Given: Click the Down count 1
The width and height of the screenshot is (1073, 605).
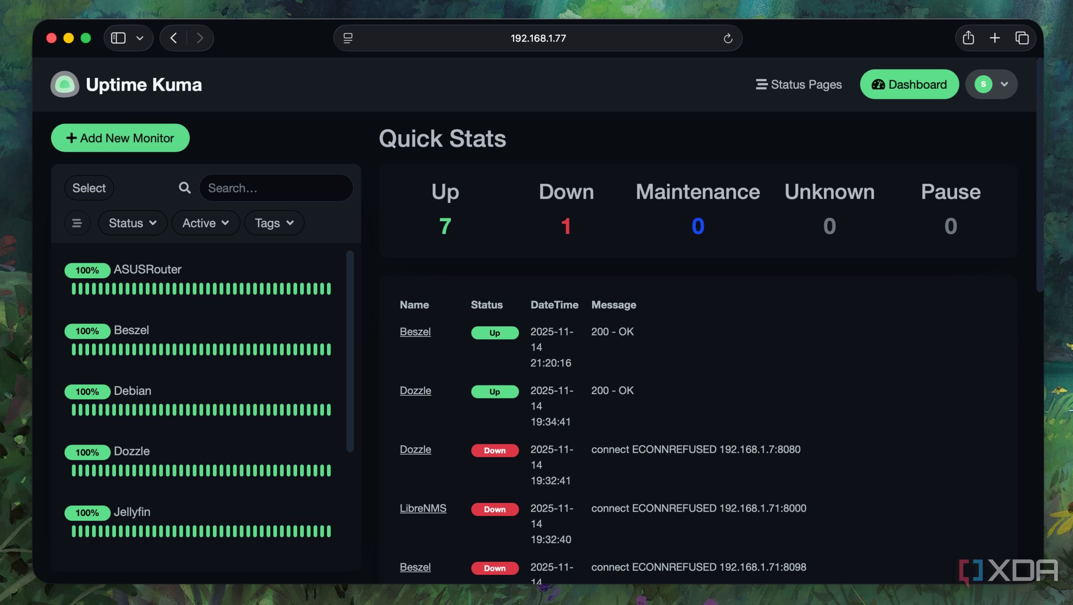Looking at the screenshot, I should (x=566, y=226).
